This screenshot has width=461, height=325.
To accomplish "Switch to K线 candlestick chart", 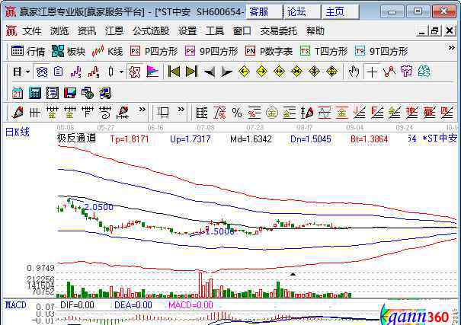I will point(107,52).
